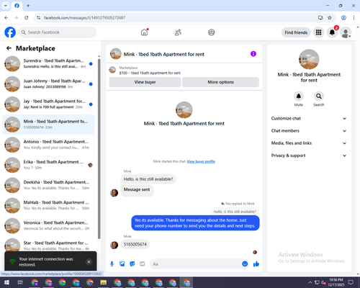Click the Find friends button
The width and height of the screenshot is (360, 288).
point(296,32)
